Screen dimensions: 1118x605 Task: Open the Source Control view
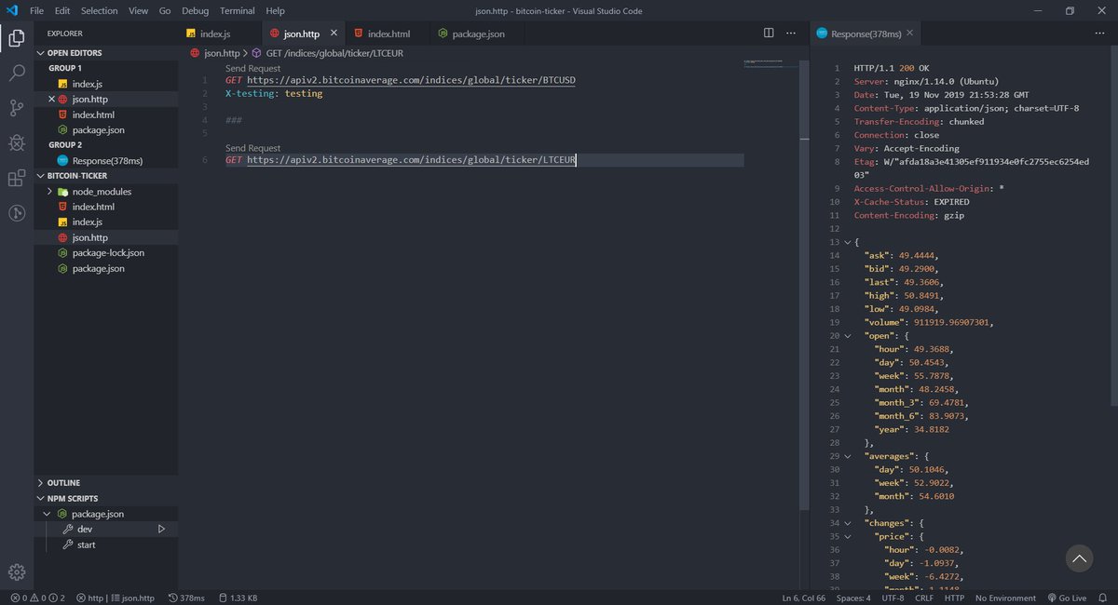(17, 108)
